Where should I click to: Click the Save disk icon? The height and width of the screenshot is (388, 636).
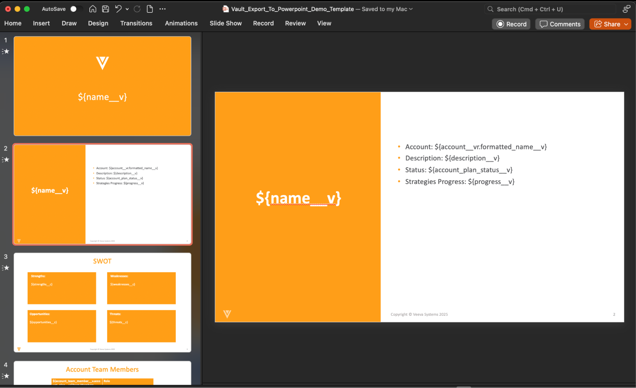(x=106, y=9)
